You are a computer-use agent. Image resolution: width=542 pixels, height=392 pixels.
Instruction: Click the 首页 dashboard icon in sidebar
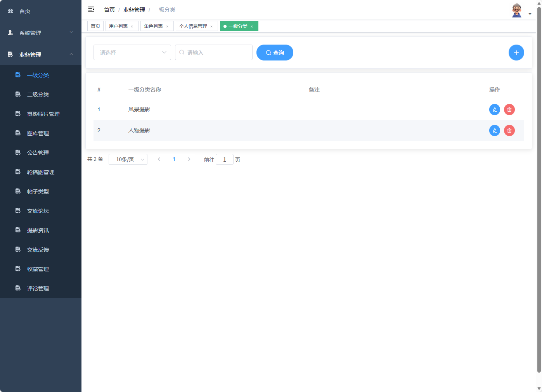pos(10,11)
